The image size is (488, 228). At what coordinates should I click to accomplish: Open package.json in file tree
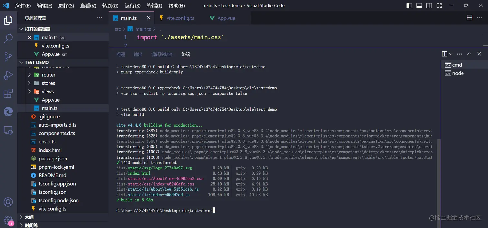click(x=63, y=158)
